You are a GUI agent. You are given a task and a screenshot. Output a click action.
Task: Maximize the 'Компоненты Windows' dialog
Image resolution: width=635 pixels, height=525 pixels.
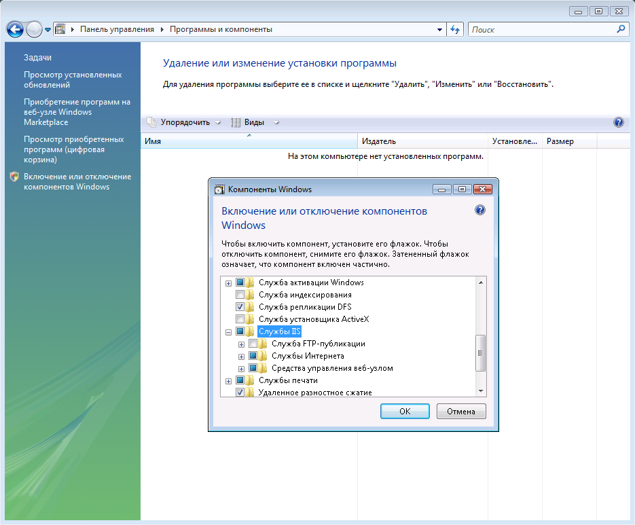pyautogui.click(x=462, y=189)
